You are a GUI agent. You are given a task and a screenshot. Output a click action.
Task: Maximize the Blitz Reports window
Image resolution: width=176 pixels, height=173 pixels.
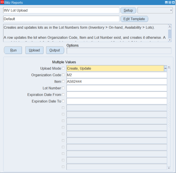pos(170,2)
